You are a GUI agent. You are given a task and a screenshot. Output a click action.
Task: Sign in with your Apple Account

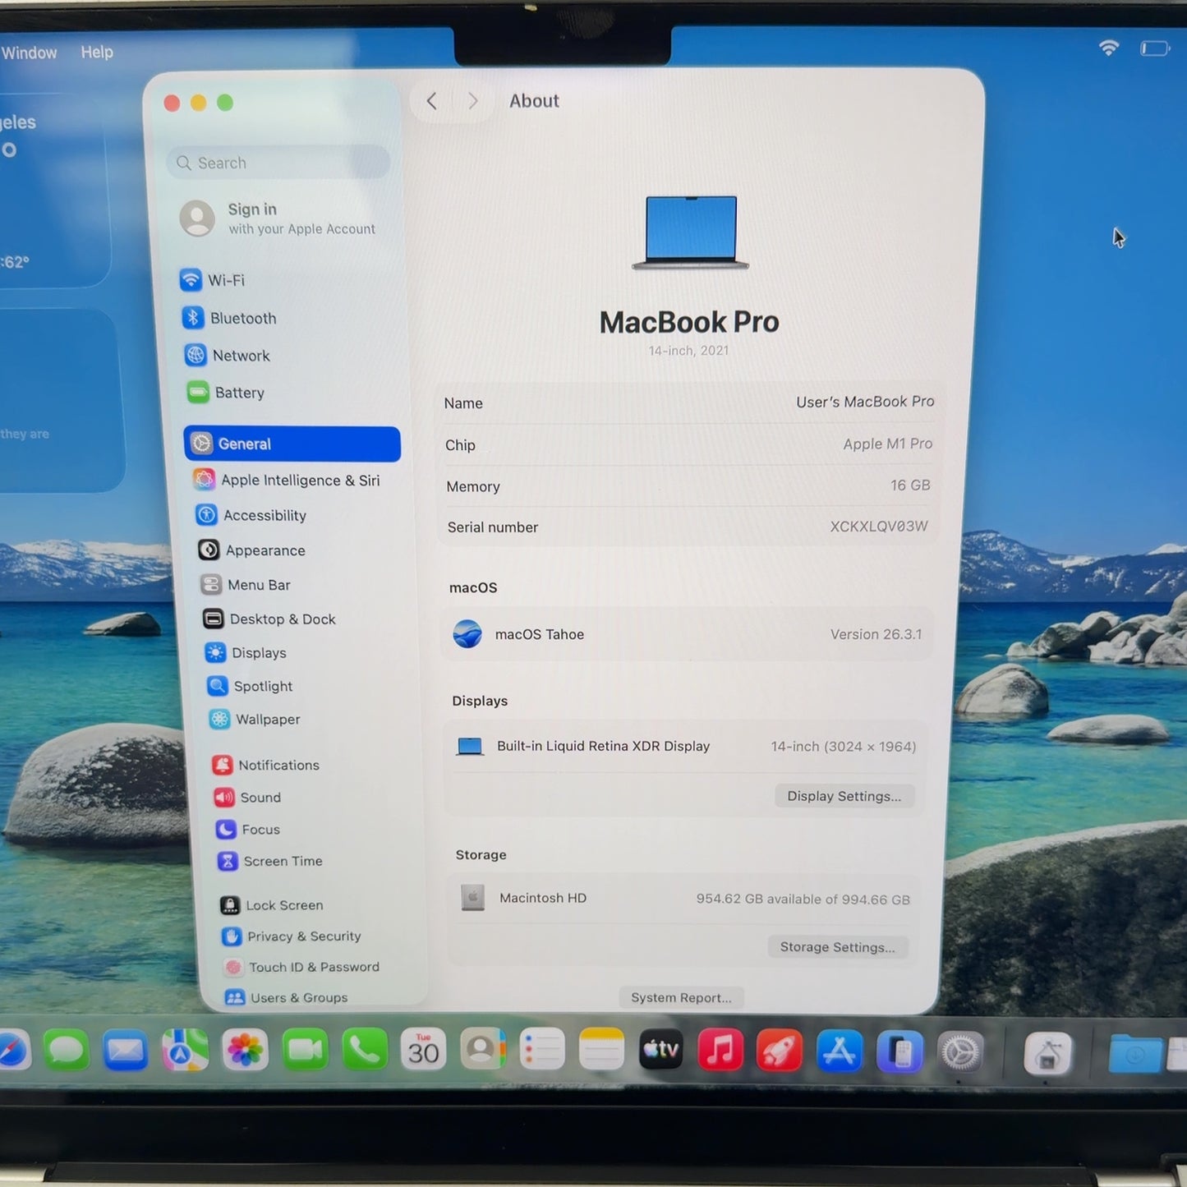coord(278,219)
